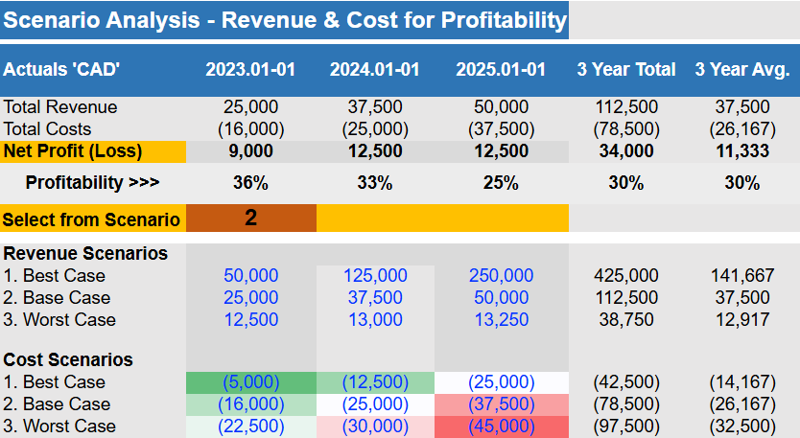Image resolution: width=800 pixels, height=438 pixels.
Task: Click the Revenue Scenarios section heading
Action: (x=86, y=254)
